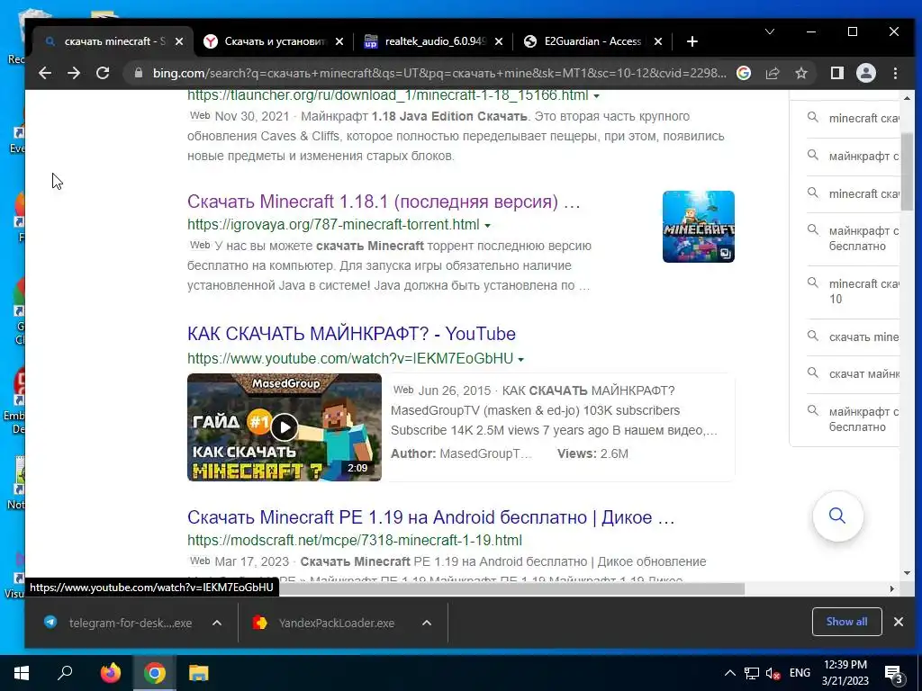This screenshot has width=922, height=691.
Task: Click the address bar URL field
Action: coord(438,73)
